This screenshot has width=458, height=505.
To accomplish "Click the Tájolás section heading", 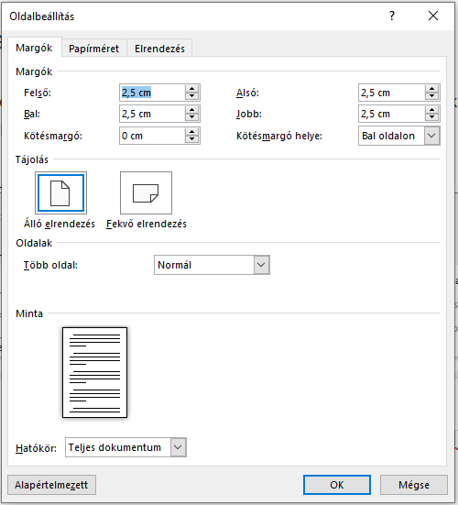I will 32,159.
